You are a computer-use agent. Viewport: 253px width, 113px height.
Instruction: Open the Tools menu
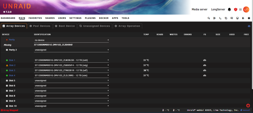125,18
